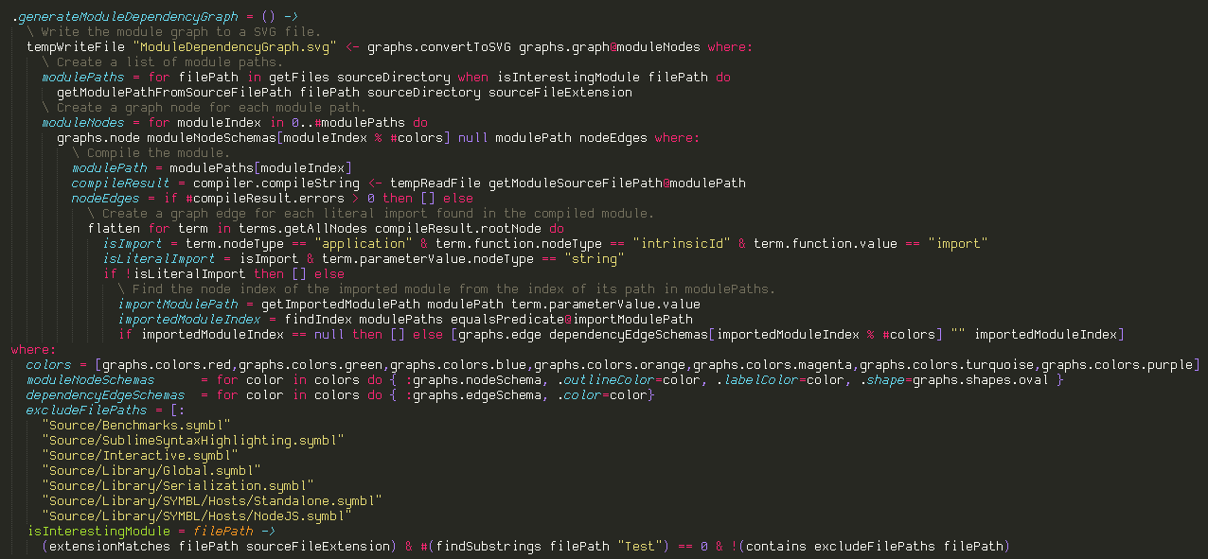Viewport: 1208px width, 559px height.
Task: Click graphs.colors.blue
Action: [458, 364]
